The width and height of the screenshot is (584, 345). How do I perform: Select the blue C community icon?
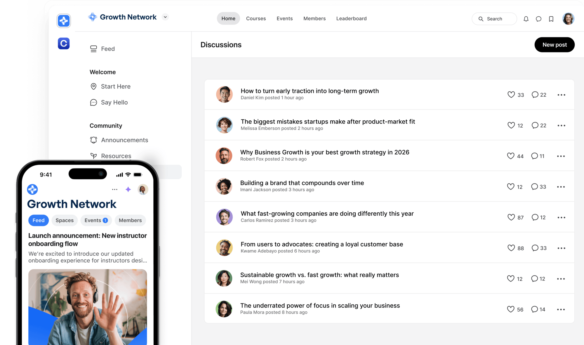click(x=64, y=44)
